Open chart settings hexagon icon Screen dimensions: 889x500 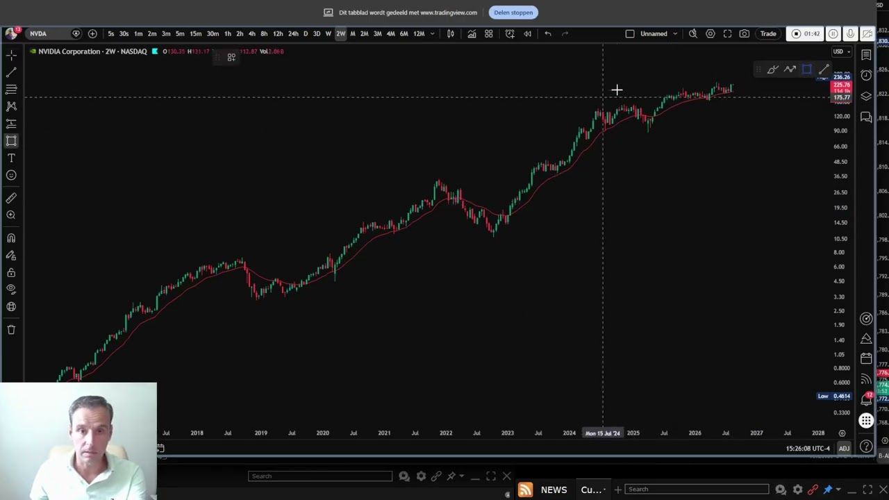711,33
